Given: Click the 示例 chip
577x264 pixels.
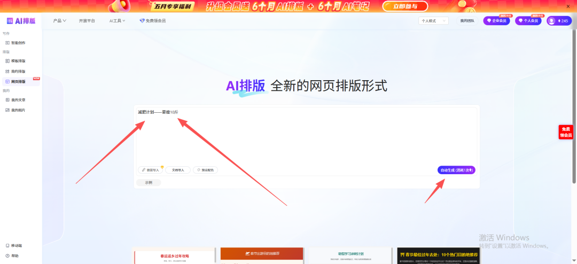Looking at the screenshot, I should point(149,182).
